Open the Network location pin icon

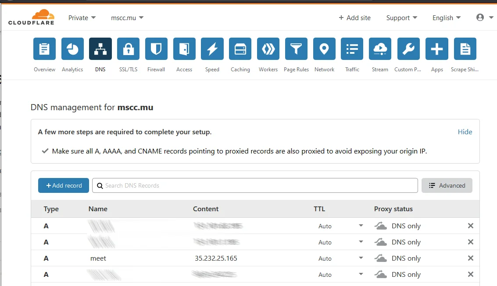pos(324,49)
